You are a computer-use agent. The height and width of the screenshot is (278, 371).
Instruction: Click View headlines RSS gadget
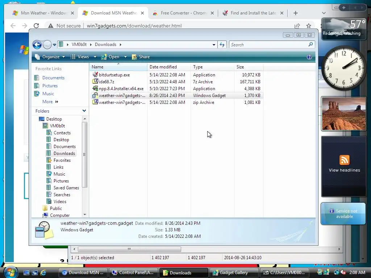pyautogui.click(x=344, y=170)
